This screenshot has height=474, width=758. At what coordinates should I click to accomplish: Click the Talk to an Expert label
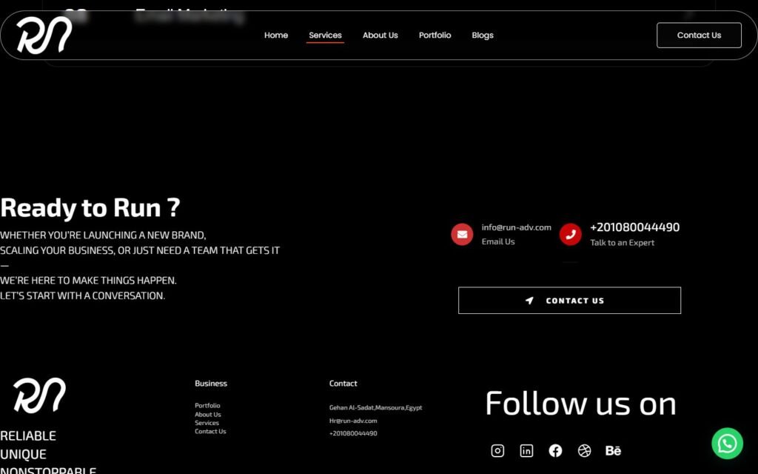622,243
